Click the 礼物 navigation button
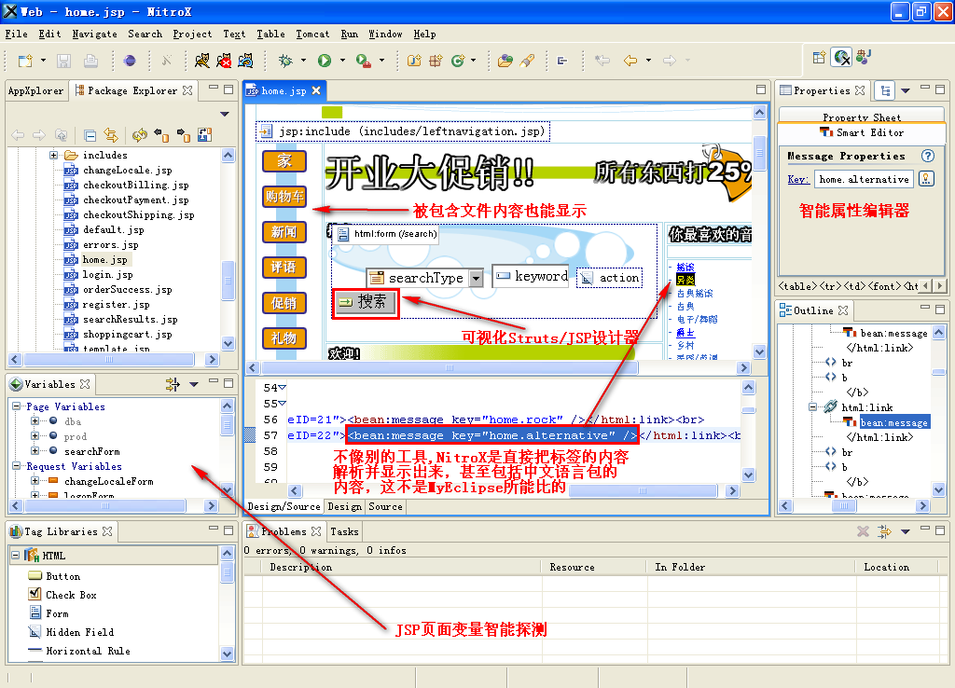Screen dimensions: 955x688 [284, 337]
